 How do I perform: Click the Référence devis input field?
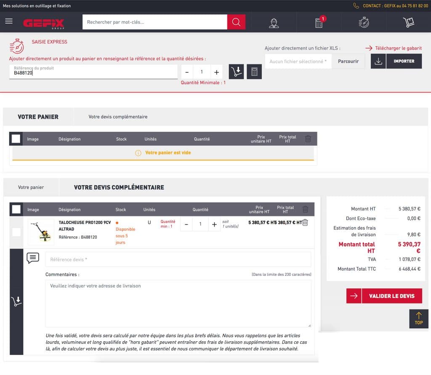click(178, 260)
